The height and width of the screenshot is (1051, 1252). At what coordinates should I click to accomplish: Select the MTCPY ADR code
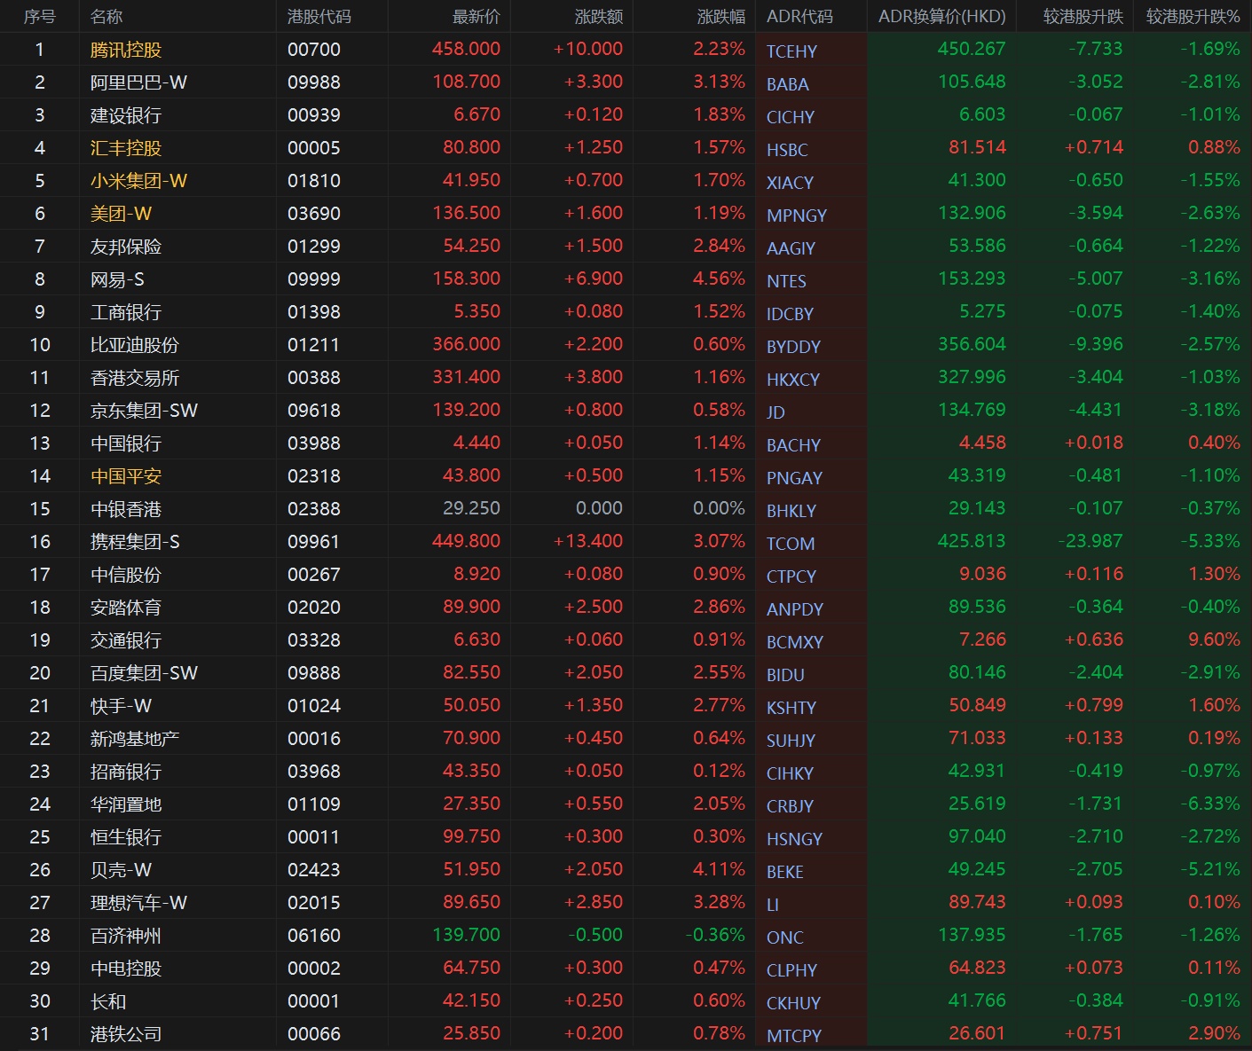tap(794, 1036)
